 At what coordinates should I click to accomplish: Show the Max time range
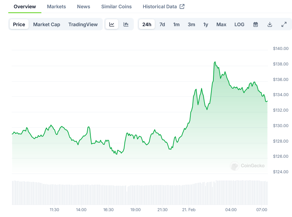click(x=221, y=24)
